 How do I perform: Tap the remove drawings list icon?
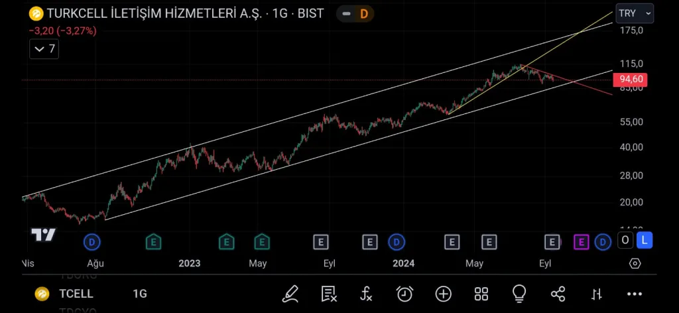[x=329, y=294]
